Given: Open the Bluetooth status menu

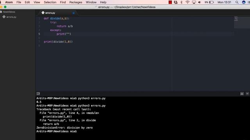Looking at the screenshot, I should (x=181, y=2).
